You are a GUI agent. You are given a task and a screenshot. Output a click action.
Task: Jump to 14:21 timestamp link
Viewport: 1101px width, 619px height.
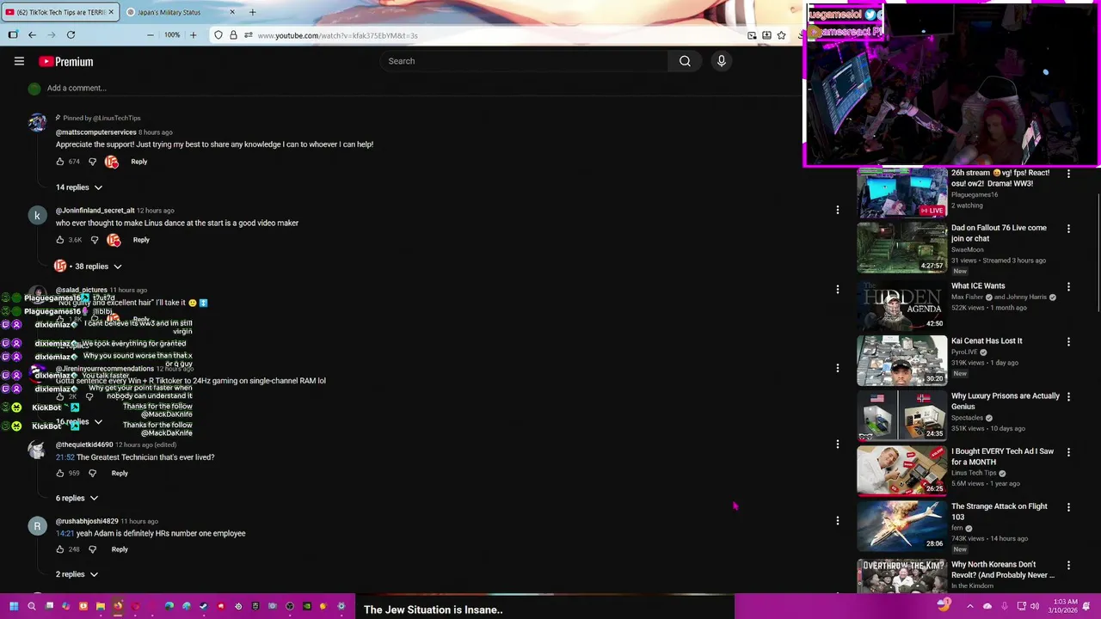tap(65, 534)
